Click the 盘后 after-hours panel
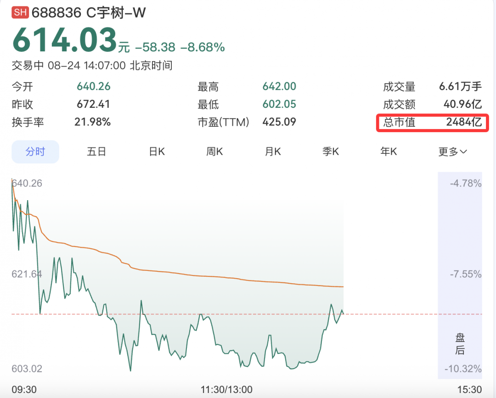Image resolution: width=496 pixels, height=398 pixels. pos(460,275)
